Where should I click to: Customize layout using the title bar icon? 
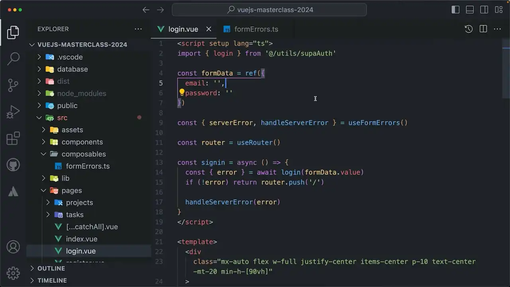click(498, 10)
